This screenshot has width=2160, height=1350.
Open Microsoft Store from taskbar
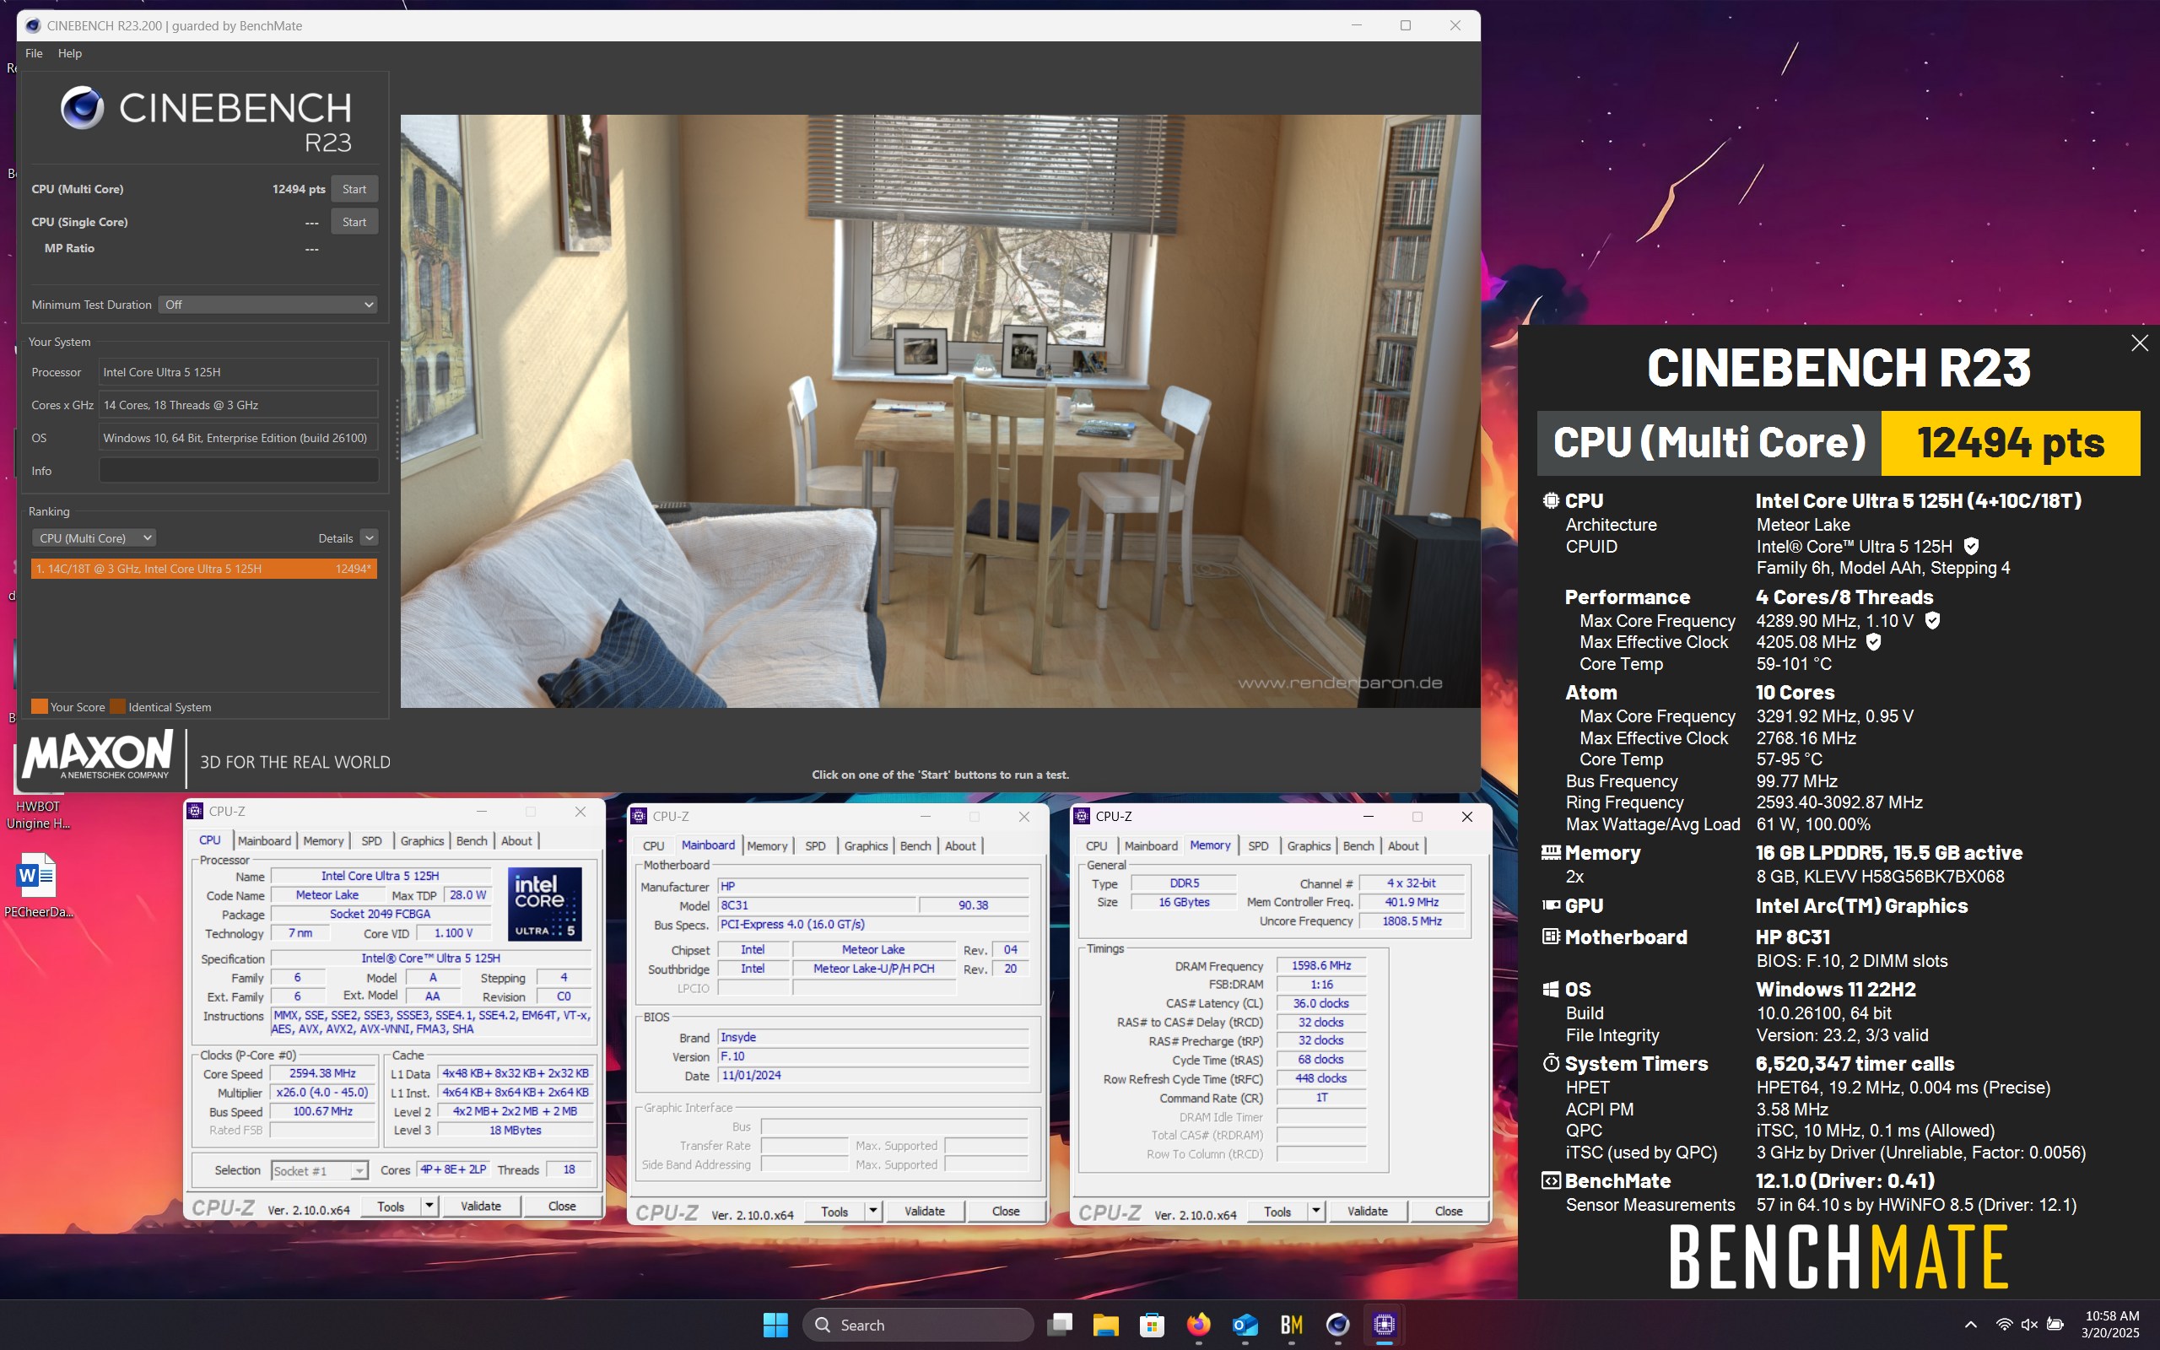coord(1153,1325)
